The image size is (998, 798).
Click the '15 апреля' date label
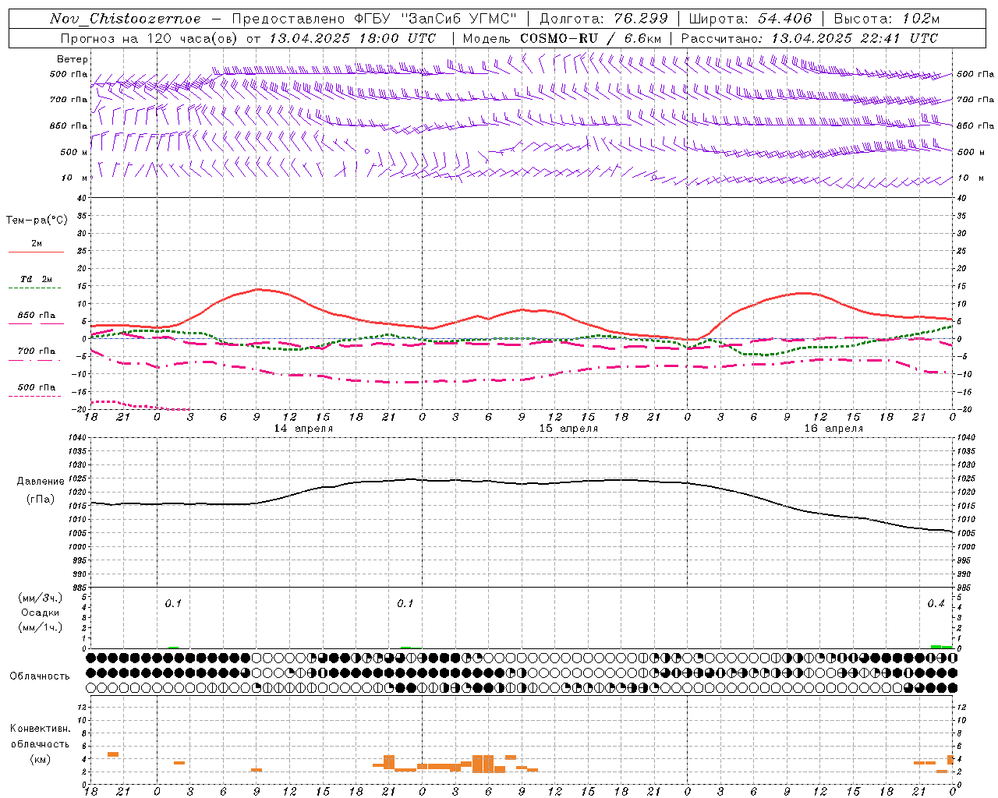568,429
